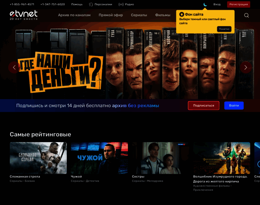The image size is (260, 205).
Task: Open the search magnifier icon
Action: point(246,15)
